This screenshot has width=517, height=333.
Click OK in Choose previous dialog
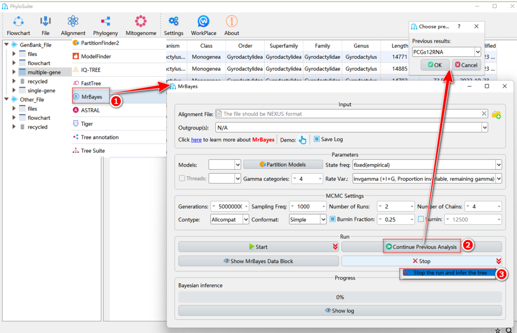point(435,65)
